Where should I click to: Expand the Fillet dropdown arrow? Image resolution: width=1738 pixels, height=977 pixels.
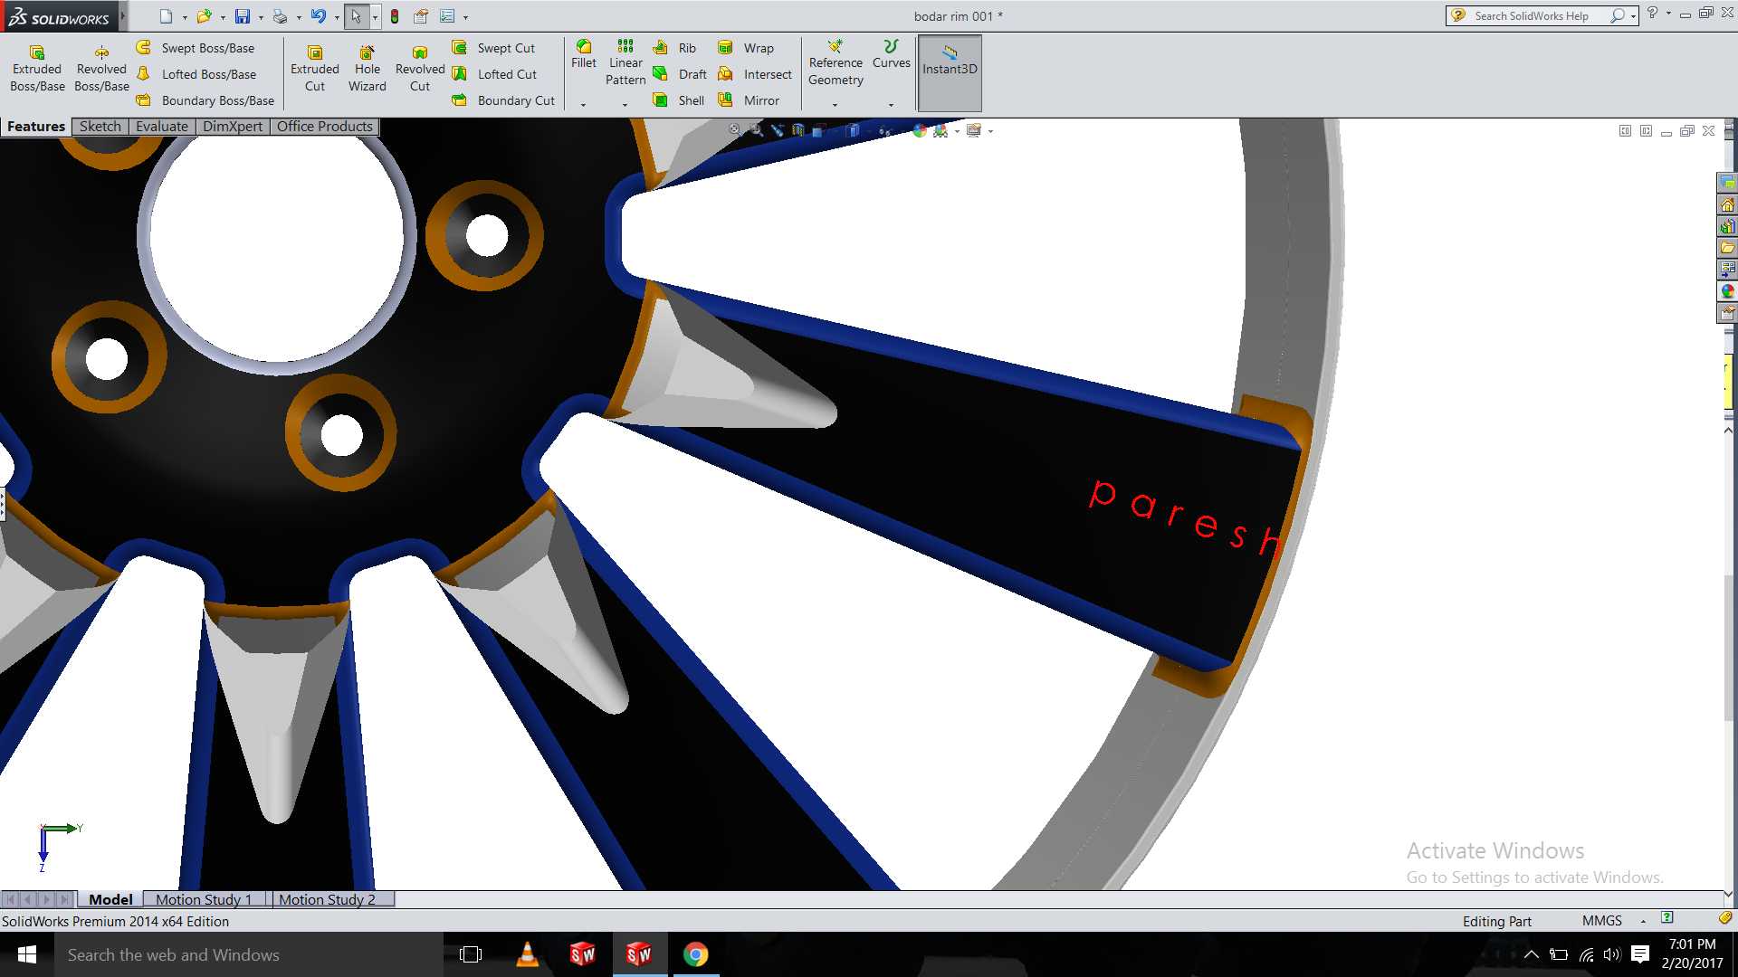(583, 105)
